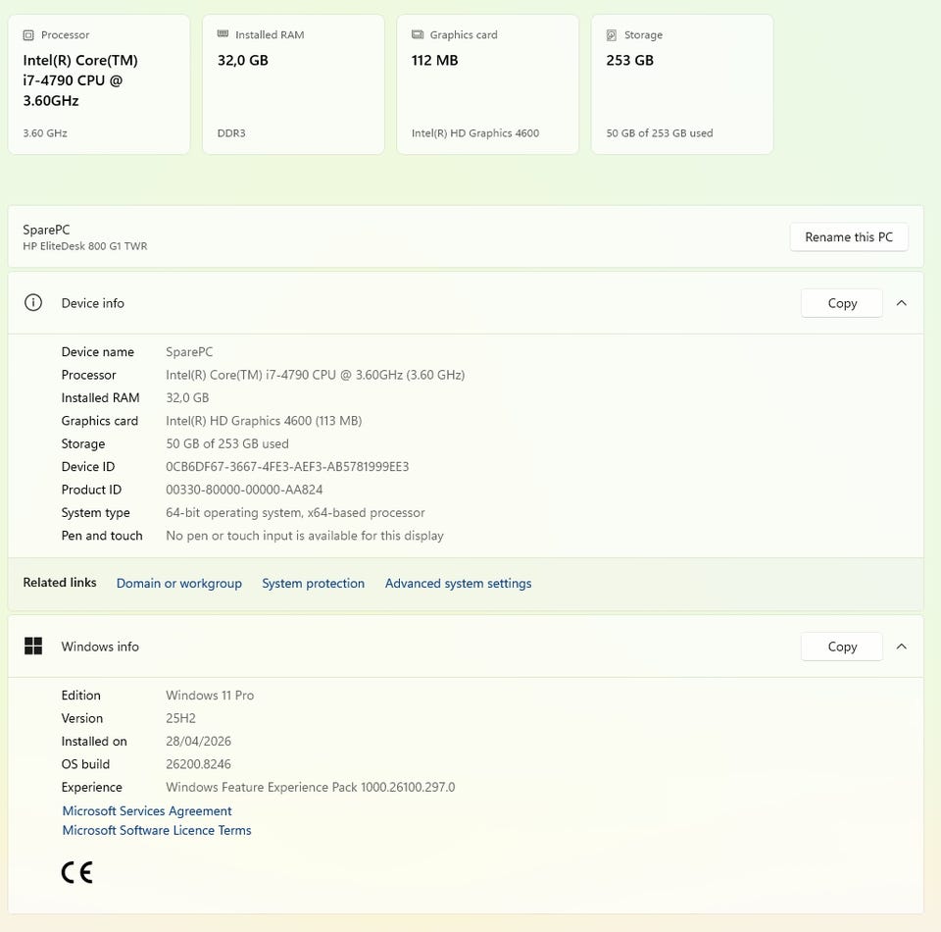This screenshot has width=941, height=932.
Task: Open the Microsoft Services Agreement link
Action: coord(147,811)
